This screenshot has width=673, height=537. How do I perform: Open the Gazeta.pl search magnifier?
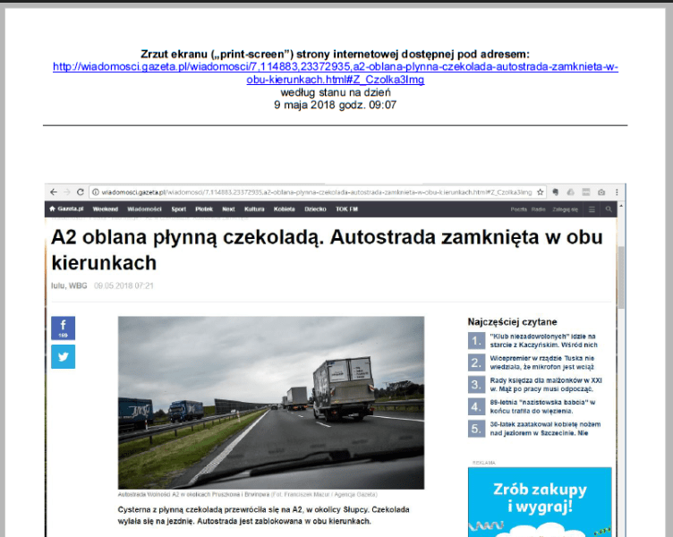click(609, 209)
